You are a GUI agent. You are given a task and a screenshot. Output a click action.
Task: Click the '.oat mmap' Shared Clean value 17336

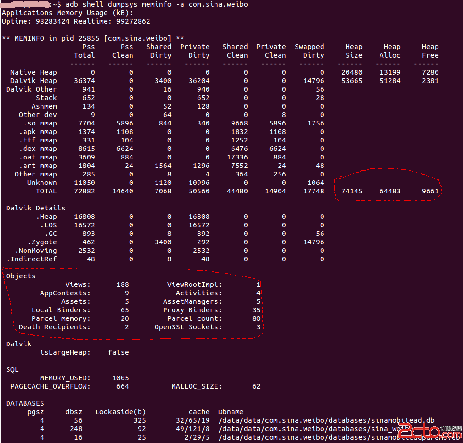click(237, 158)
